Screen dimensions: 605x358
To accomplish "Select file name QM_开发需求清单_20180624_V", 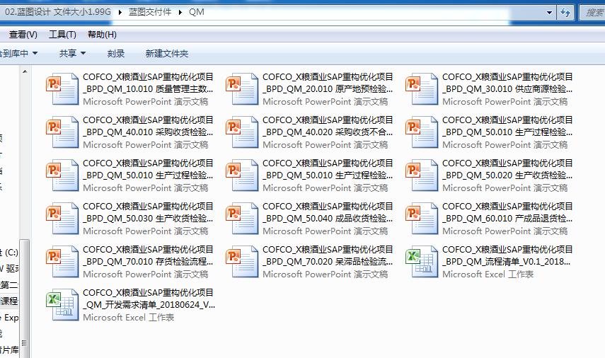I will (149, 299).
